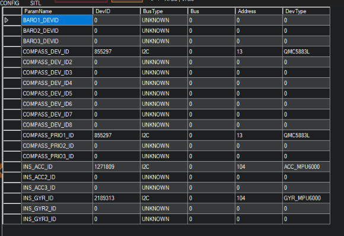Click address 13 in COMPASS_PRIO1_ID row
The height and width of the screenshot is (236, 344).
tap(259, 136)
